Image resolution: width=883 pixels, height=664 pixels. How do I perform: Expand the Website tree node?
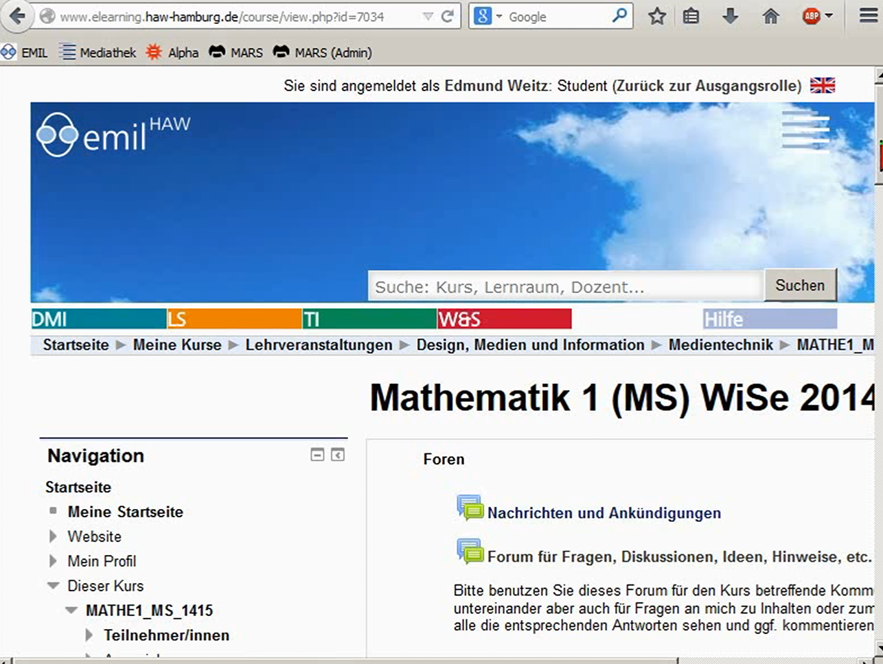click(x=53, y=536)
